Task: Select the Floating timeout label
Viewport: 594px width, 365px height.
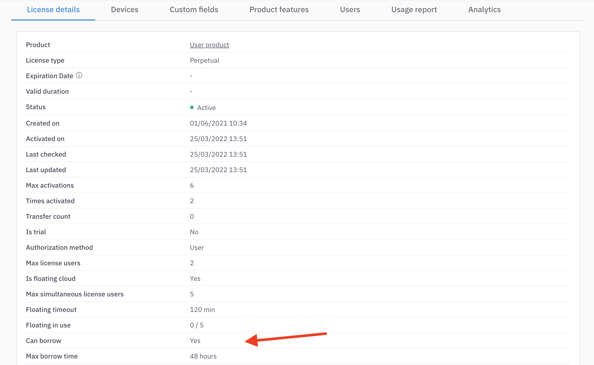Action: pyautogui.click(x=51, y=310)
